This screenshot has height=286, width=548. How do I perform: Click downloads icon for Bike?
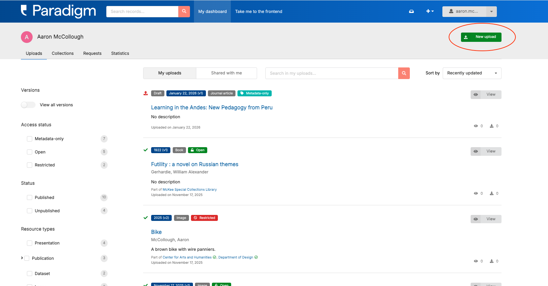(x=492, y=261)
